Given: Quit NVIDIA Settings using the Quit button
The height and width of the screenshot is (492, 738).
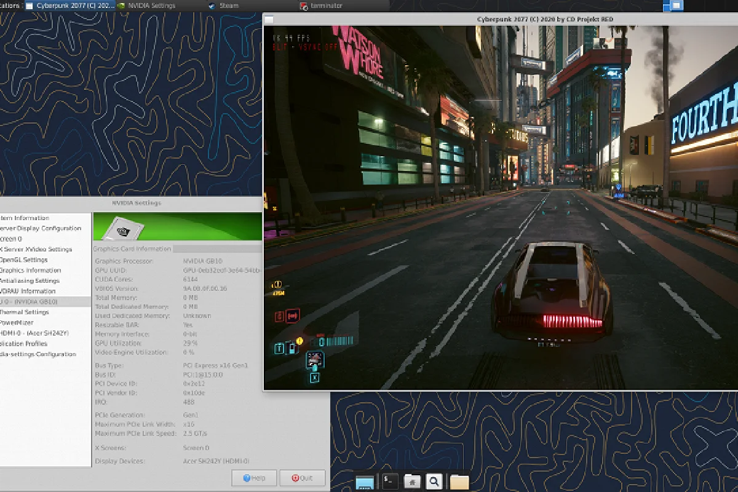Looking at the screenshot, I should (x=302, y=478).
